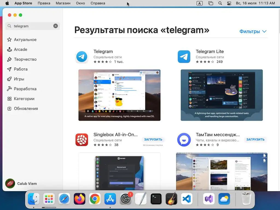This screenshot has height=210, width=280.
Task: Download ТамТам with ЗАГРУЗИТЬ button
Action: (255, 139)
